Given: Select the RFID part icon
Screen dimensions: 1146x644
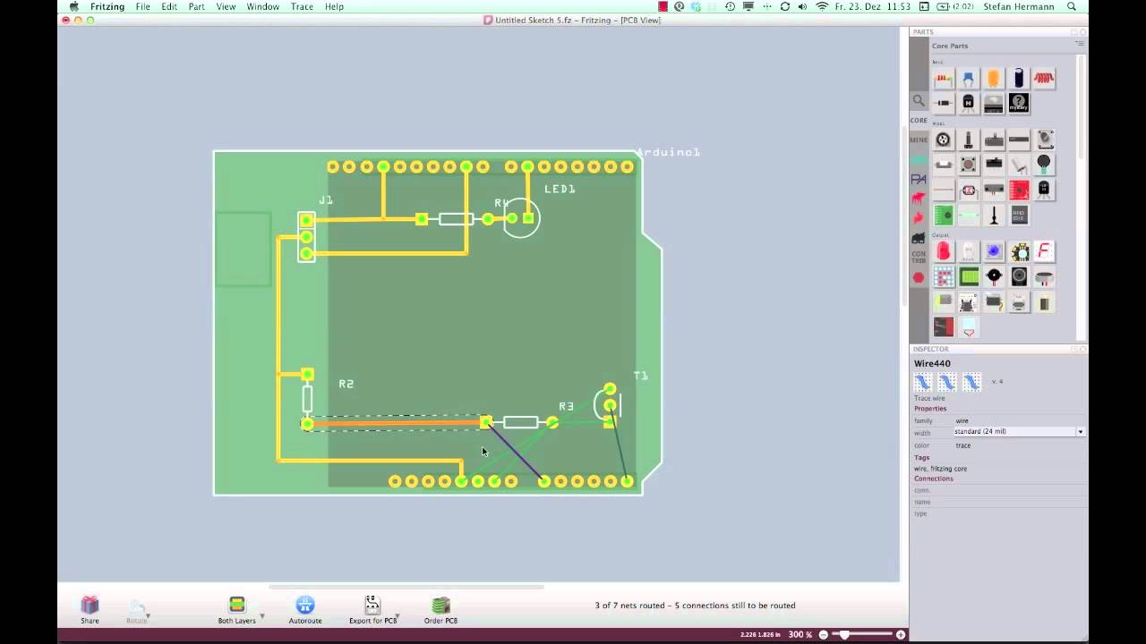Looking at the screenshot, I should click(1019, 216).
